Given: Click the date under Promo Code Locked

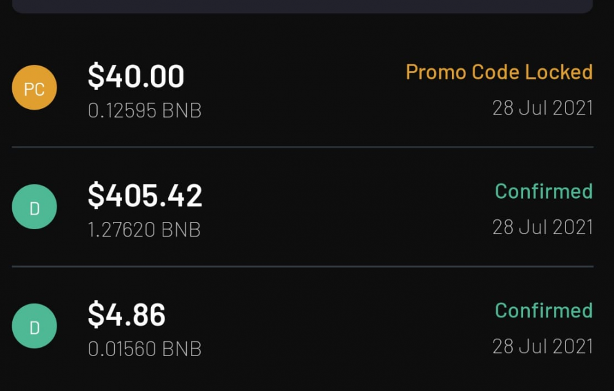Looking at the screenshot, I should (543, 108).
